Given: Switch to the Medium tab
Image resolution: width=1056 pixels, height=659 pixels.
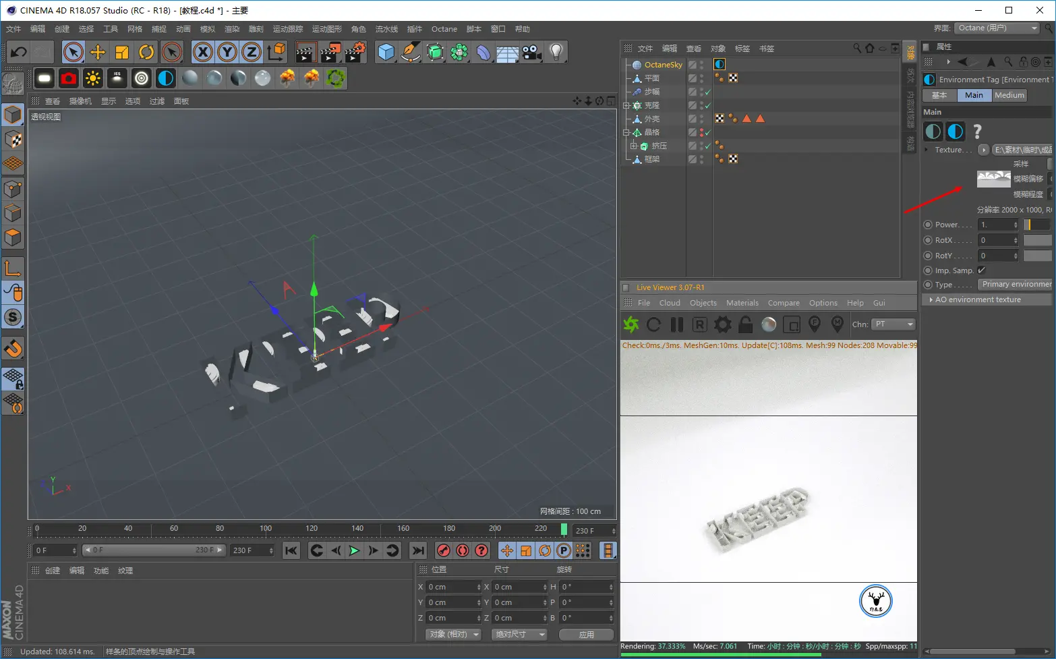Looking at the screenshot, I should tap(1009, 95).
